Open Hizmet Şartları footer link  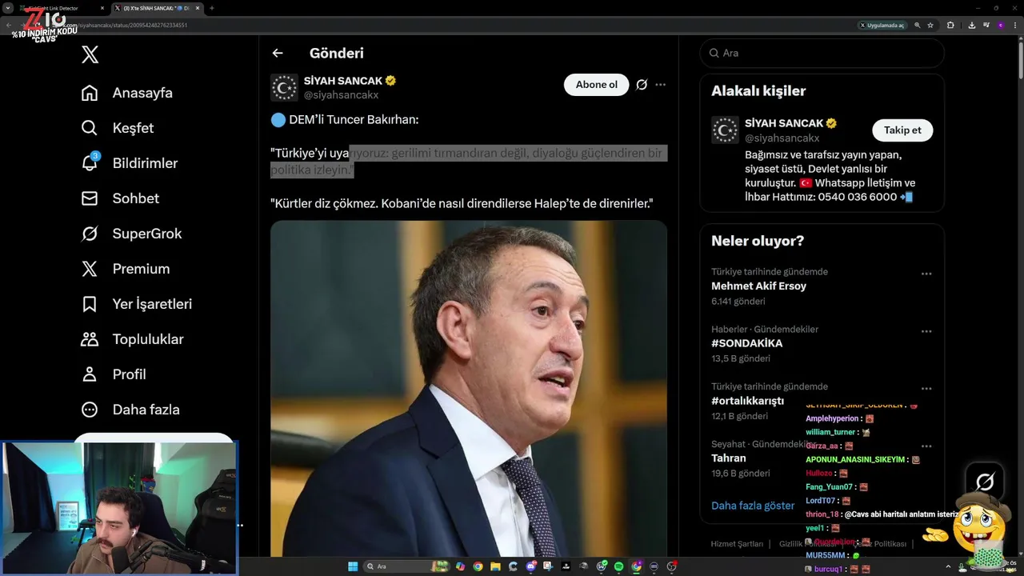(737, 544)
